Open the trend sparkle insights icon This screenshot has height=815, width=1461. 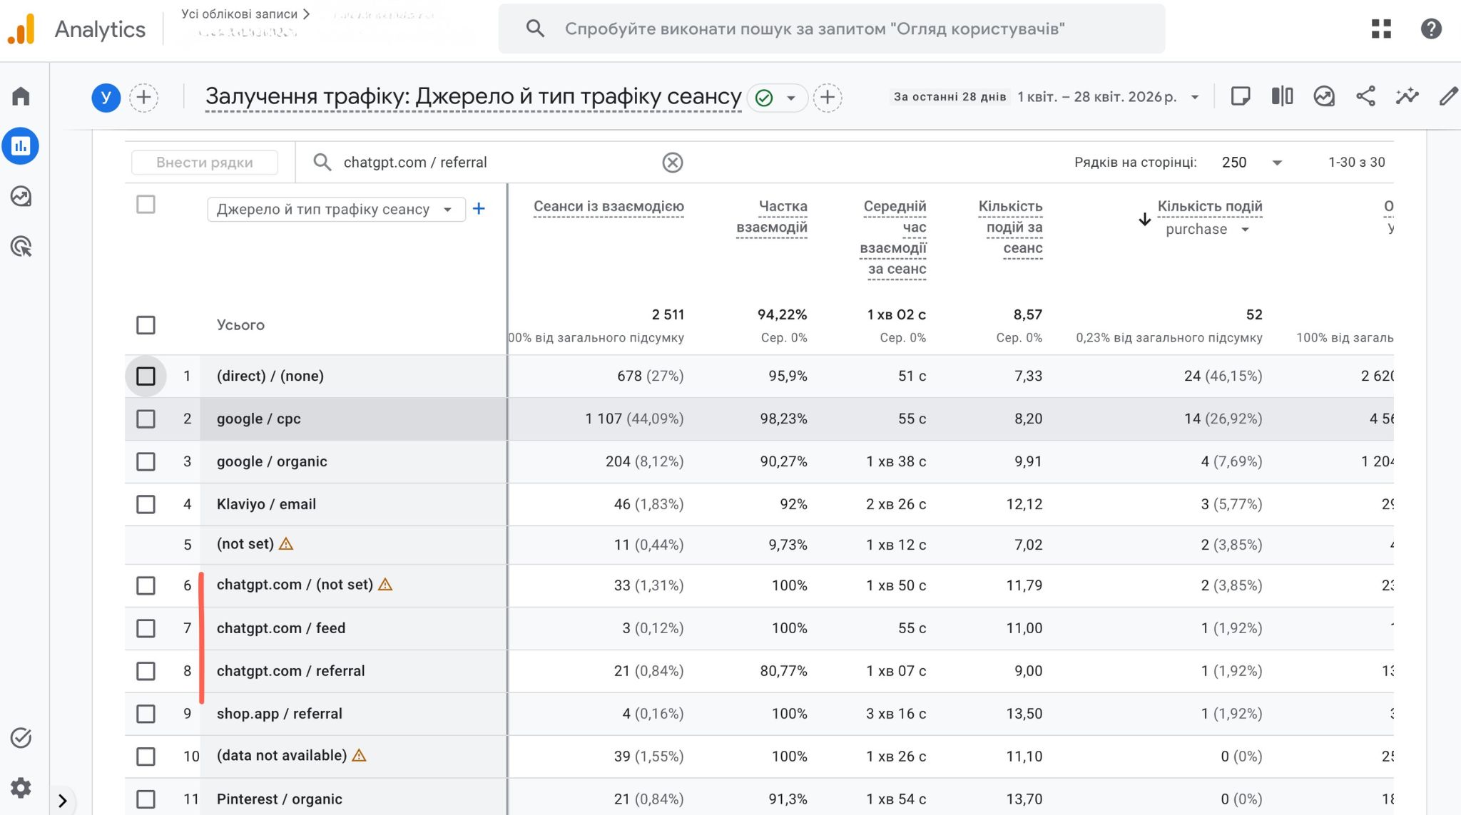[x=1407, y=96]
